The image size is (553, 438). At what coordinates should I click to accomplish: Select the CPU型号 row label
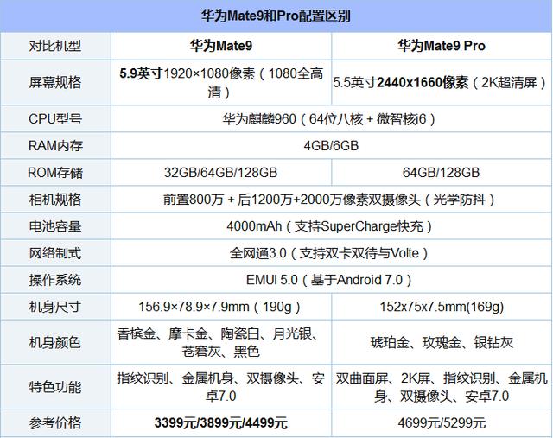[55, 119]
